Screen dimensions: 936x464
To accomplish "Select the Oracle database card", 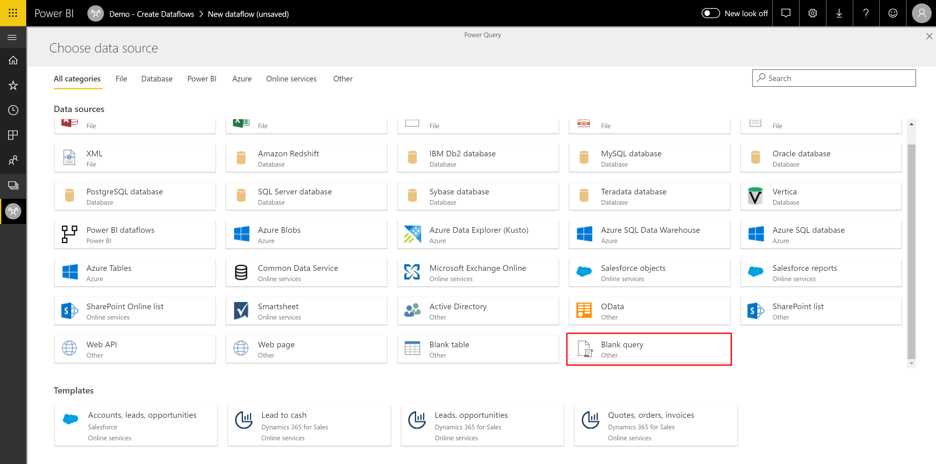I will pos(821,158).
